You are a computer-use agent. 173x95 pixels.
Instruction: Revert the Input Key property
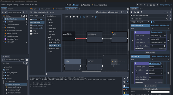[149, 39]
